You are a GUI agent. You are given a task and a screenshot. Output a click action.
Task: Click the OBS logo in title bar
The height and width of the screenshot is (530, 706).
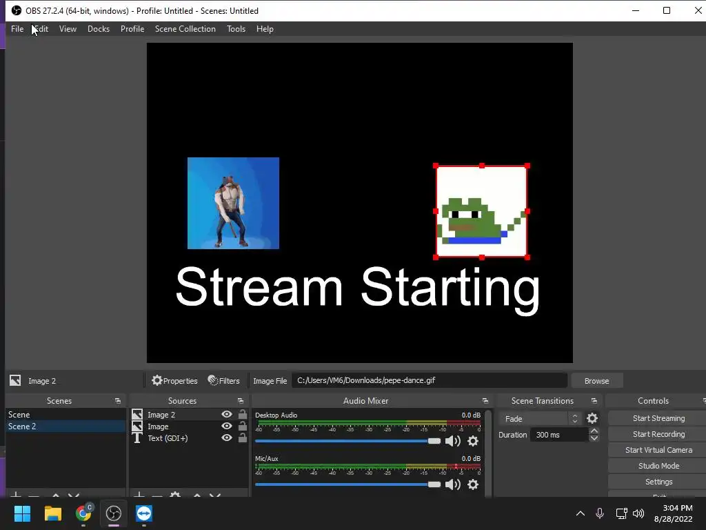(17, 10)
